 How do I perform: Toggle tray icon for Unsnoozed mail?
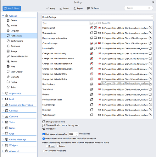(x=95, y=33)
